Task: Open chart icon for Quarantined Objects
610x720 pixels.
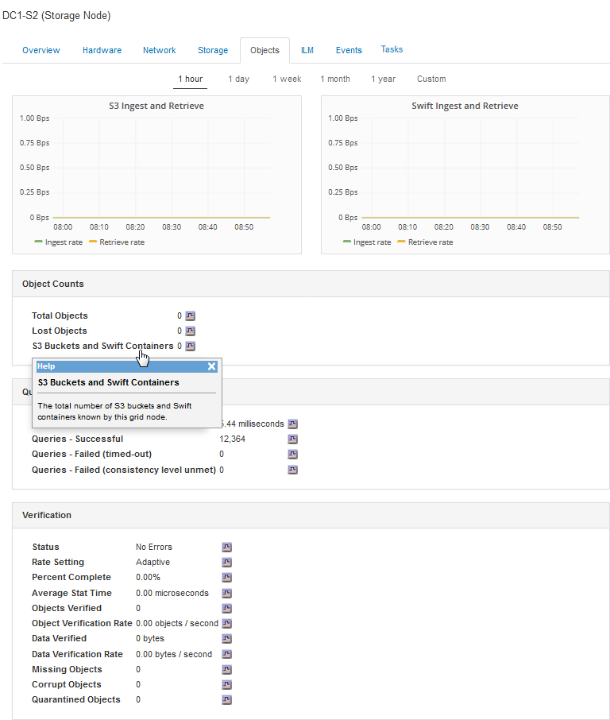Action: [226, 700]
